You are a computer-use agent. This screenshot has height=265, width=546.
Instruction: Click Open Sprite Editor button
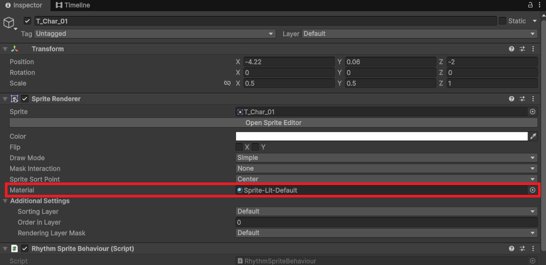tap(274, 123)
